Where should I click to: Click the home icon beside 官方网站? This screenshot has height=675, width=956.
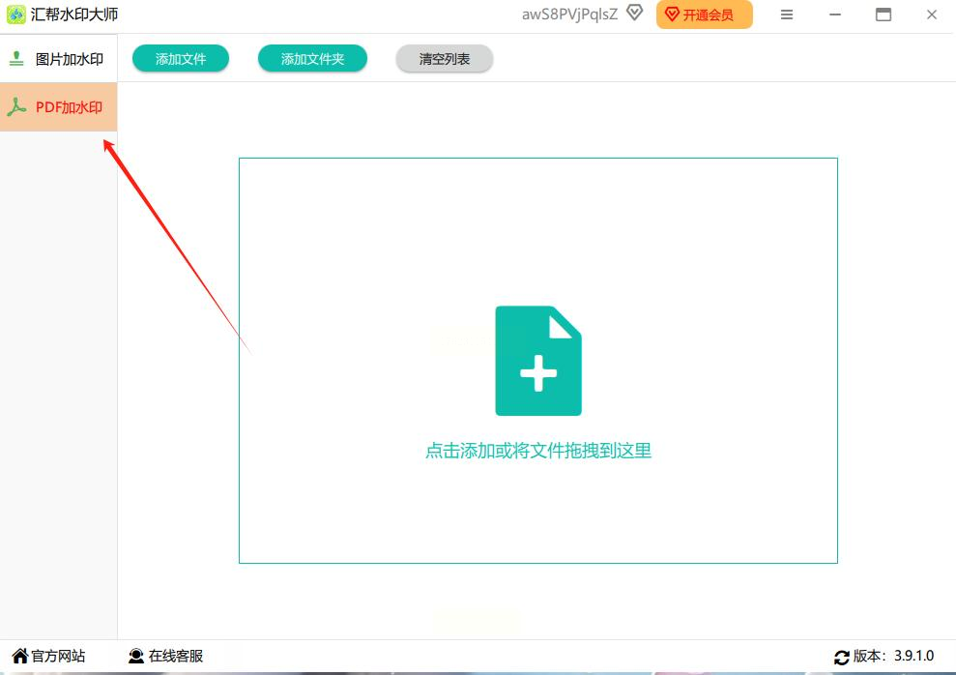pyautogui.click(x=20, y=656)
